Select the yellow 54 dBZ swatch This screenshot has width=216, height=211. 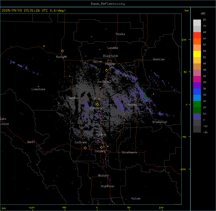pos(197,54)
